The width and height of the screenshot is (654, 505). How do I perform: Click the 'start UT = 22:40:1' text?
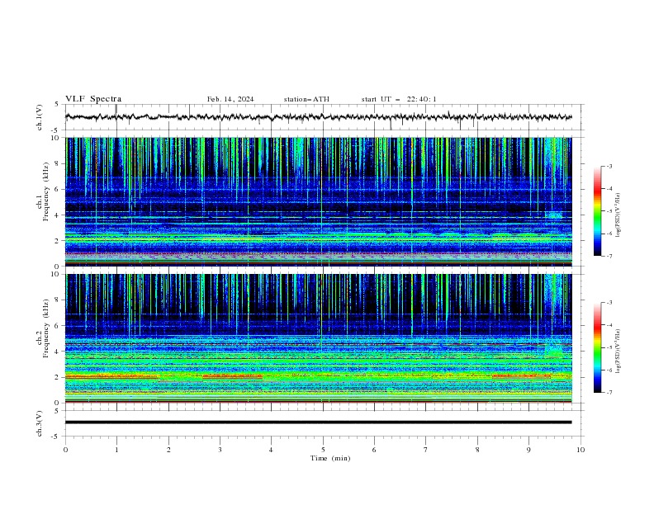(x=399, y=99)
